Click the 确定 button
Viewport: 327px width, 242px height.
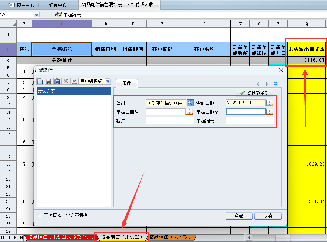[239, 216]
